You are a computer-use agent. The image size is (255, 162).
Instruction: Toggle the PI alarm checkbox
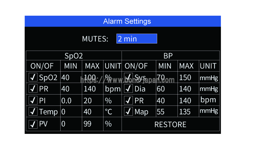(33, 100)
